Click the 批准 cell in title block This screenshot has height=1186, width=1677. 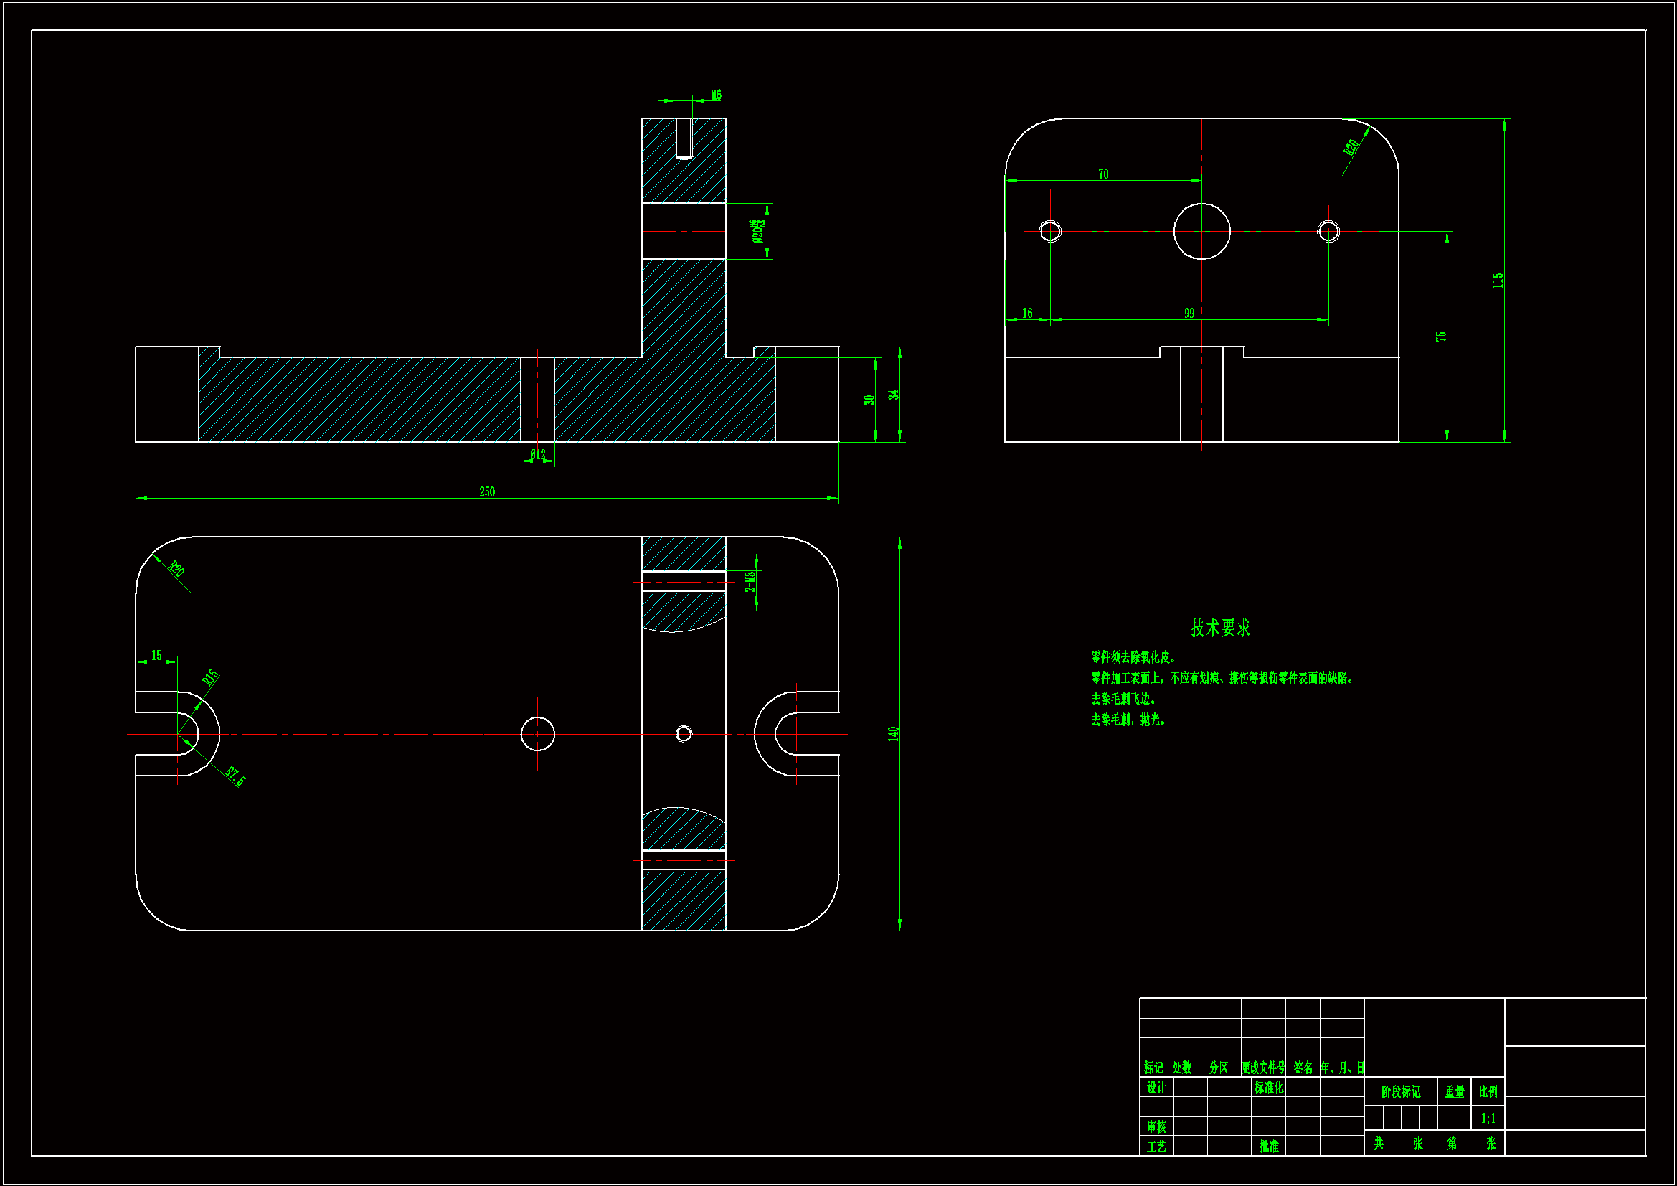point(1269,1146)
